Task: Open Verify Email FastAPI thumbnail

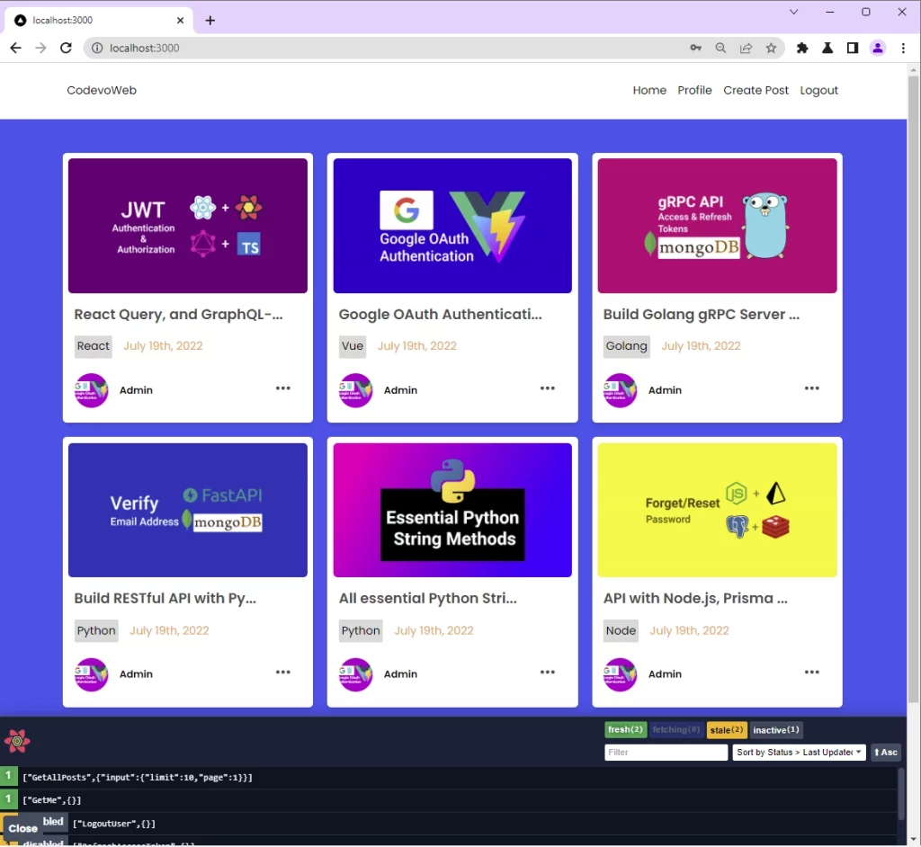Action: [x=187, y=510]
